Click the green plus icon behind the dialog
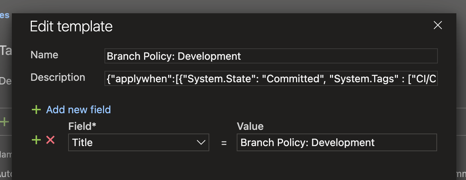 click(4, 122)
